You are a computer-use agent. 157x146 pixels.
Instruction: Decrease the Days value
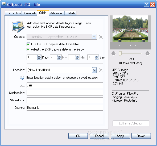click(39, 59)
